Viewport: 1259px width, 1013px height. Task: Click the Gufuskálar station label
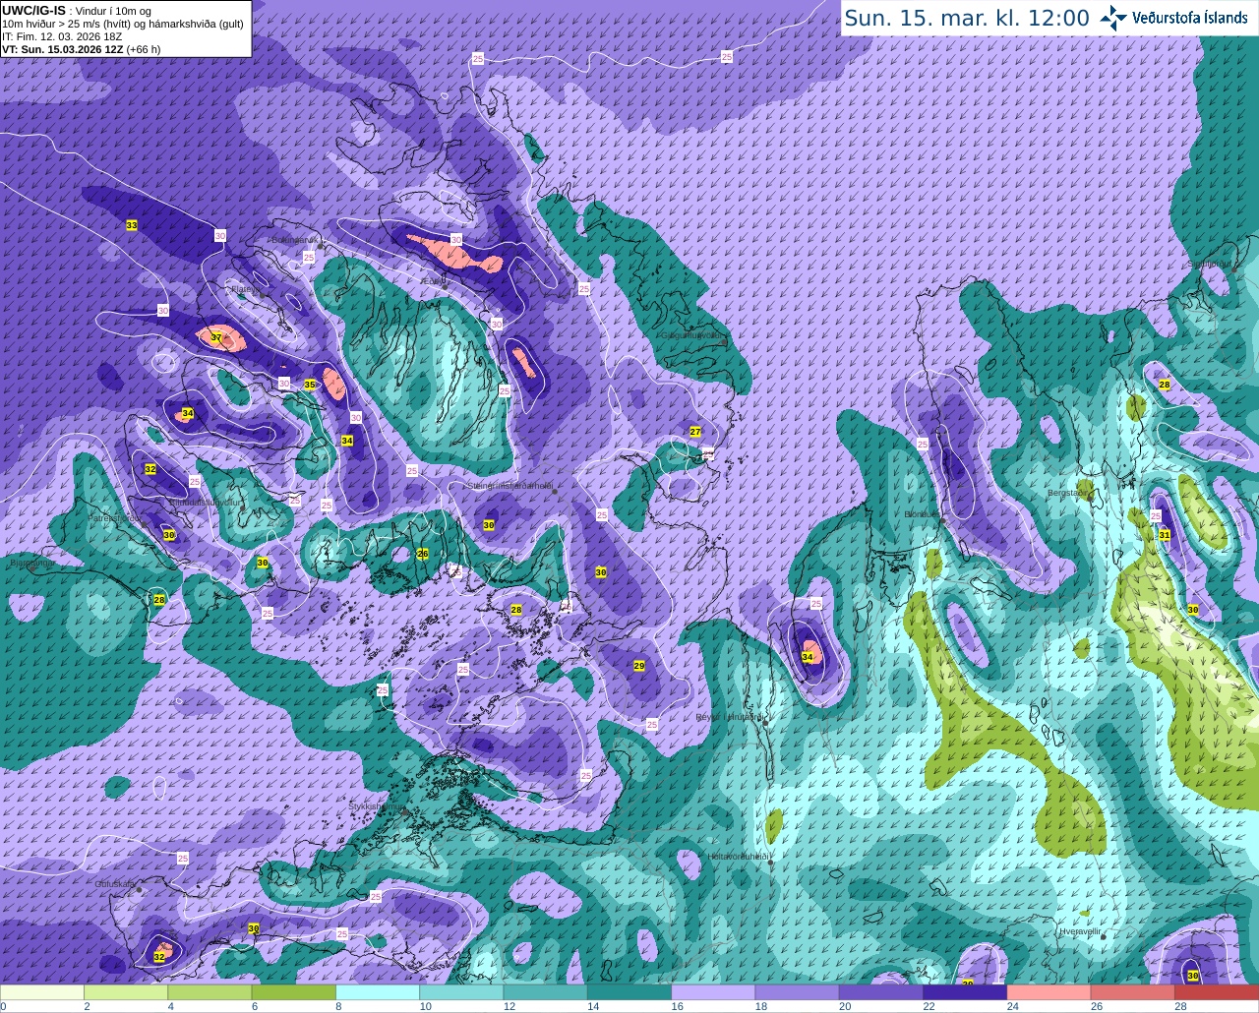[115, 883]
